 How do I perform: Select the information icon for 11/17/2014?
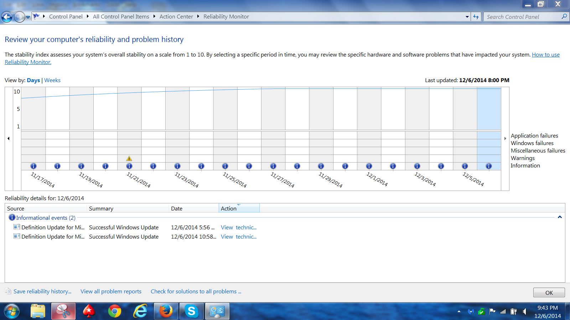(x=33, y=166)
